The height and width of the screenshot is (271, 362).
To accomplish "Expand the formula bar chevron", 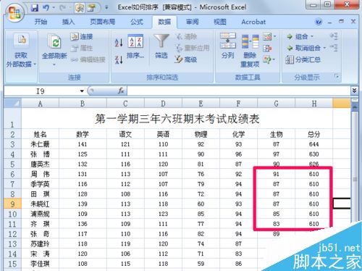I will pos(354,91).
